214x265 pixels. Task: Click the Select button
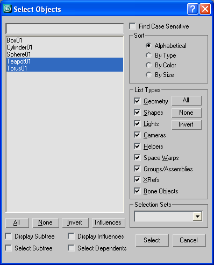(x=152, y=240)
